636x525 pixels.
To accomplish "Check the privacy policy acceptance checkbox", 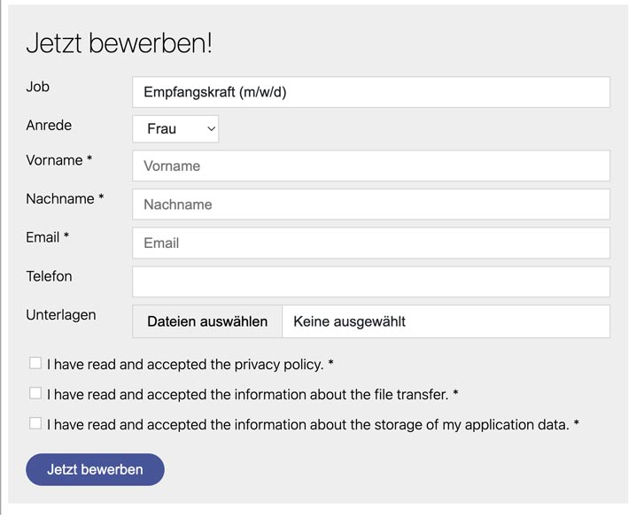I will pos(35,363).
